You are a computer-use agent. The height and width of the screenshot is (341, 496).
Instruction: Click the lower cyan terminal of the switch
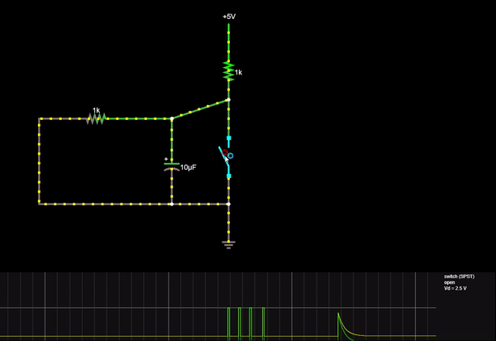(229, 176)
